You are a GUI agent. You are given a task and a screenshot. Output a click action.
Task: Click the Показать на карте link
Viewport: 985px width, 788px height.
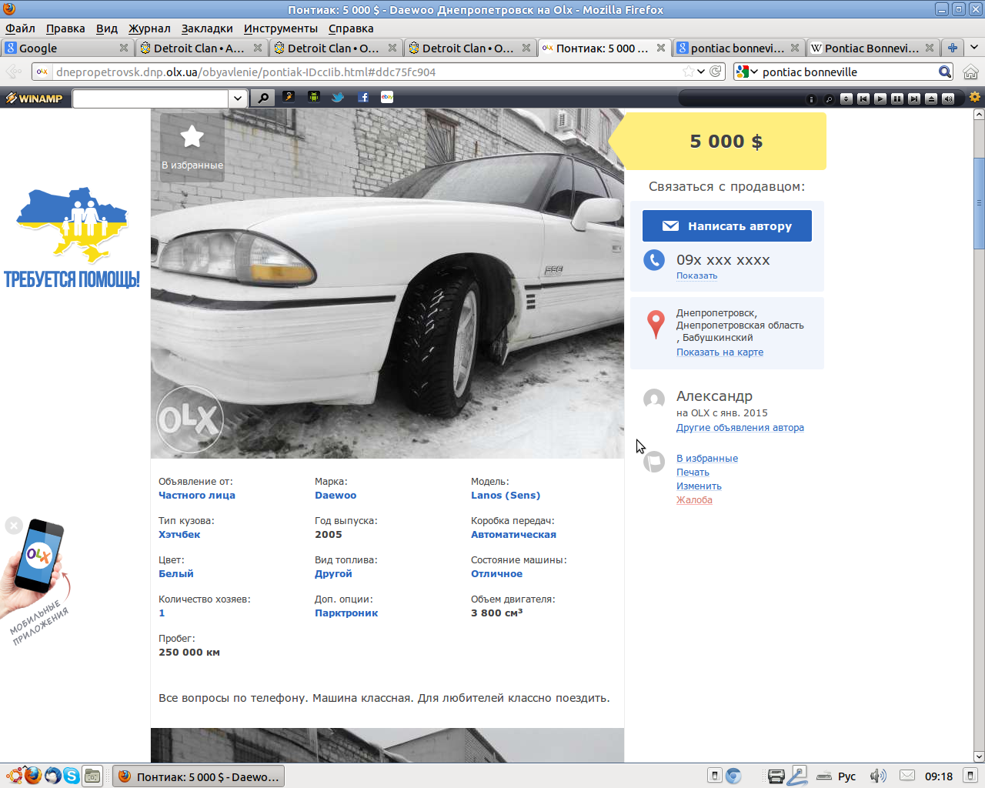pos(720,352)
